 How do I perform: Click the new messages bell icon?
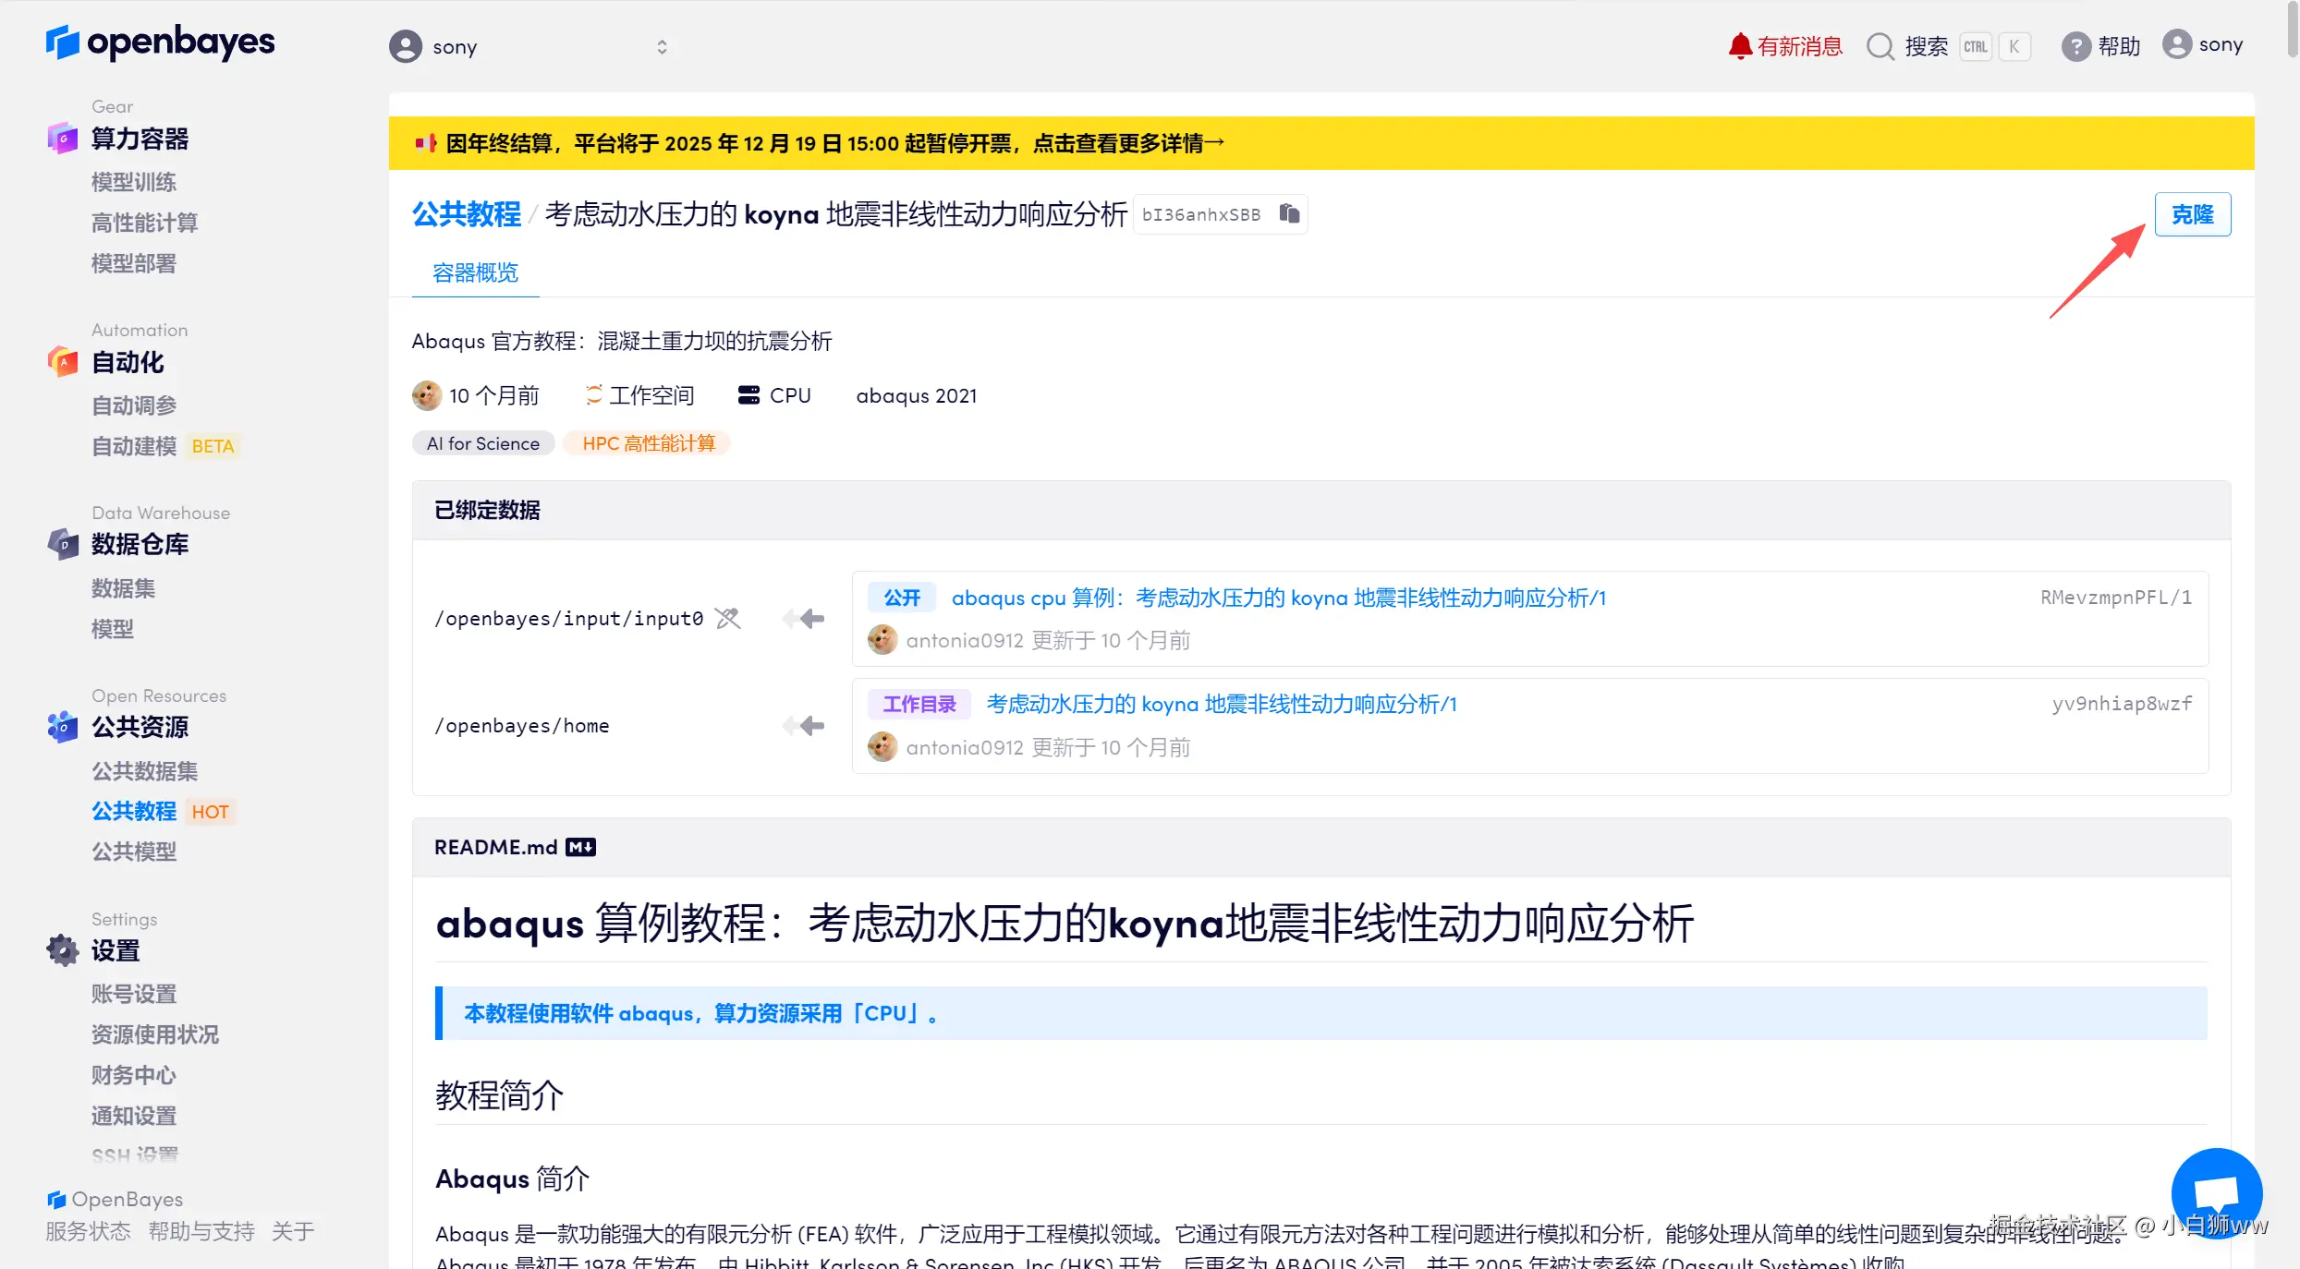coord(1740,45)
